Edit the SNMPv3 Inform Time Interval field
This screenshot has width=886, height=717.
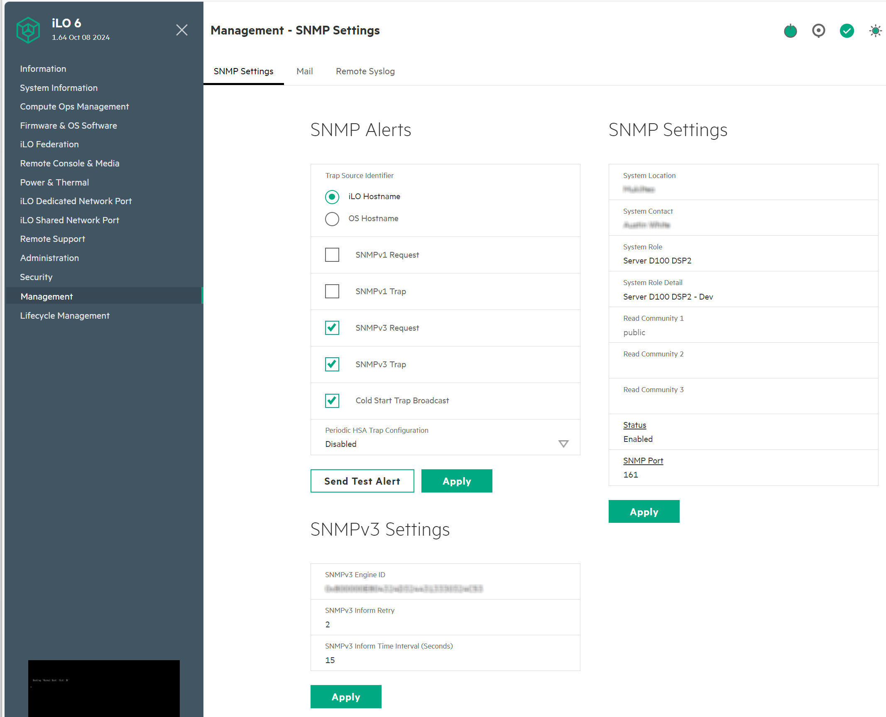(x=445, y=653)
